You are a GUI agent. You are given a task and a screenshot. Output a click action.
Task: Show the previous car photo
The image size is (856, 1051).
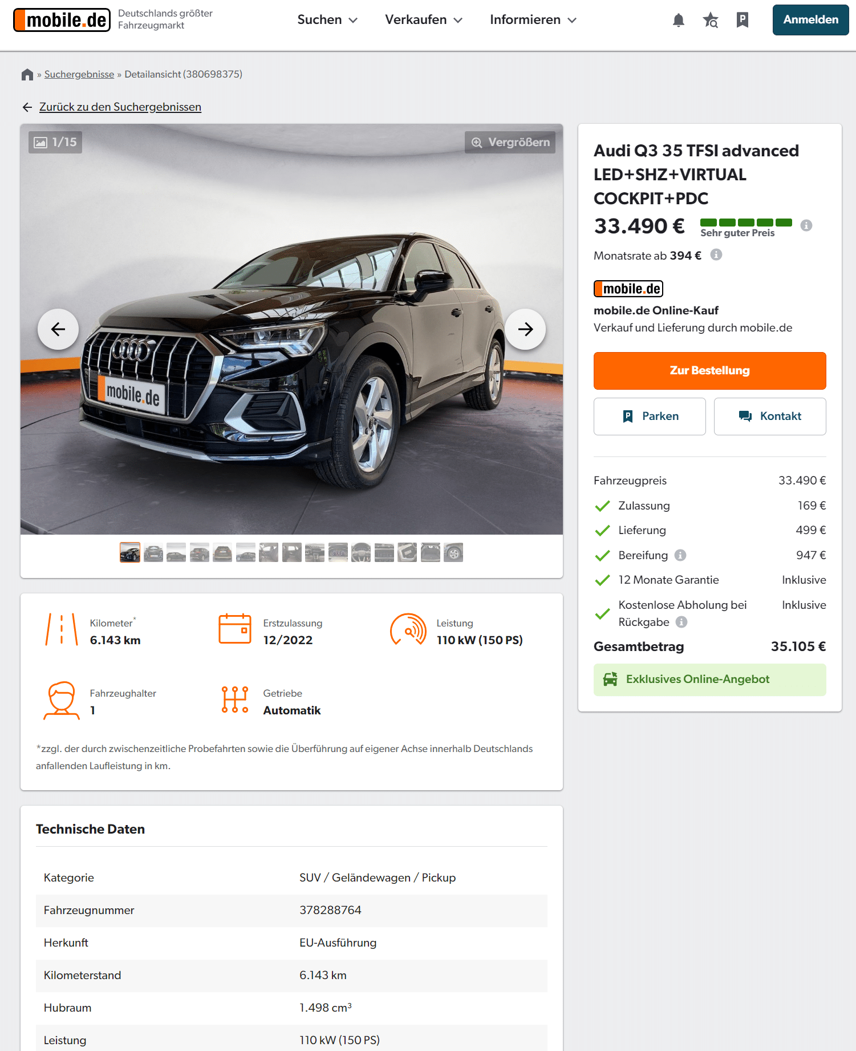coord(58,329)
